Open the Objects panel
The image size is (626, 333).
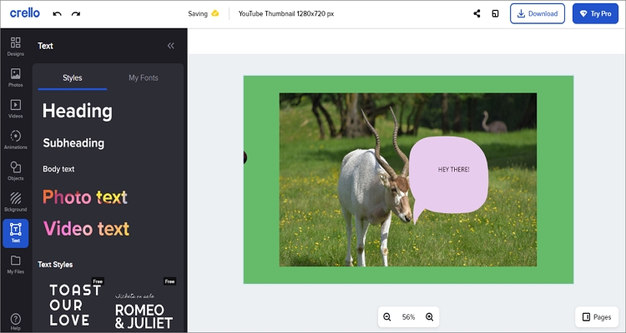pos(16,171)
